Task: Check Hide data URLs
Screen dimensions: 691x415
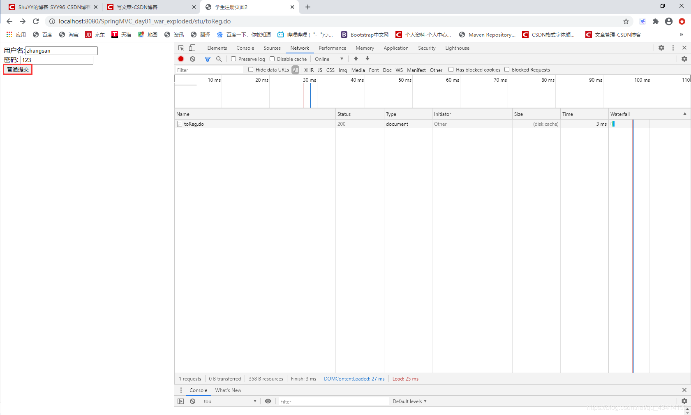Action: click(x=251, y=69)
